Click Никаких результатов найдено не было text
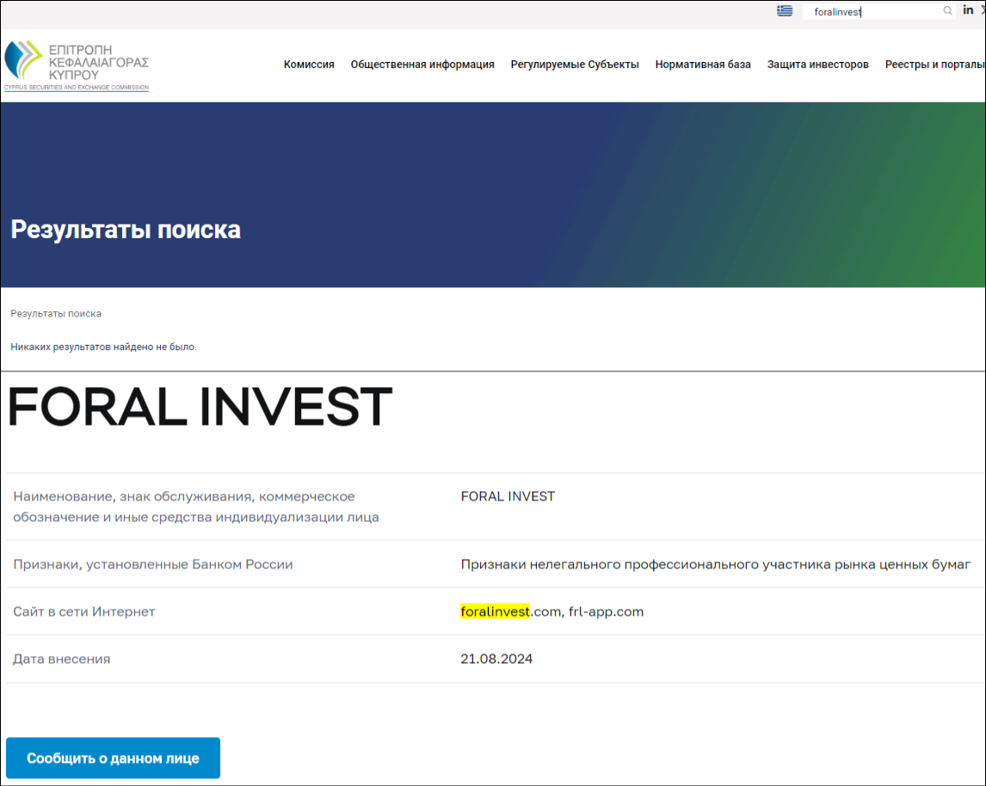The height and width of the screenshot is (786, 986). coord(104,347)
